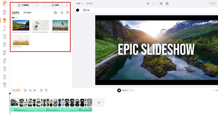
Task: Expand the record button dropdown arrow
Action: click(67, 5)
